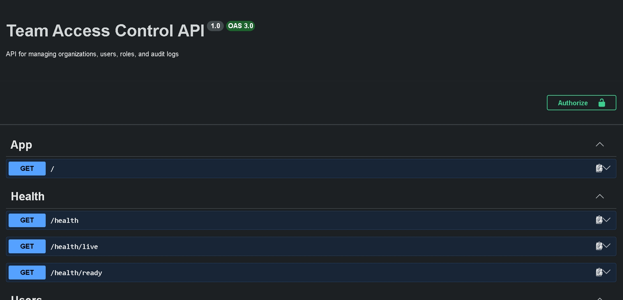Click the API description text
Image resolution: width=623 pixels, height=300 pixels.
(92, 54)
